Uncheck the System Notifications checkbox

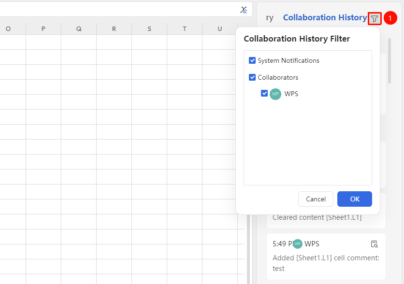tap(252, 60)
